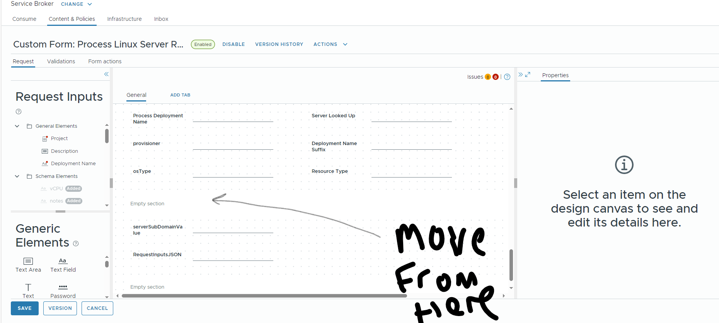Image resolution: width=719 pixels, height=323 pixels.
Task: Select the General canvas tab
Action: 136,95
